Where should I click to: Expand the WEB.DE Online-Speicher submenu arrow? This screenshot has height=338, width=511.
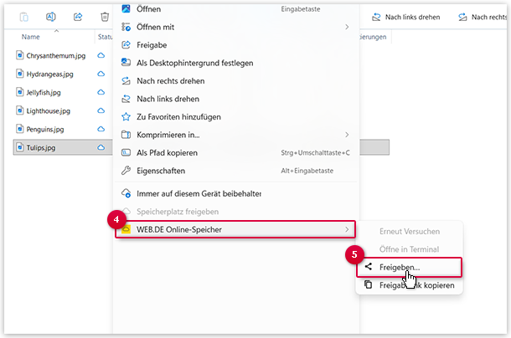click(x=347, y=229)
